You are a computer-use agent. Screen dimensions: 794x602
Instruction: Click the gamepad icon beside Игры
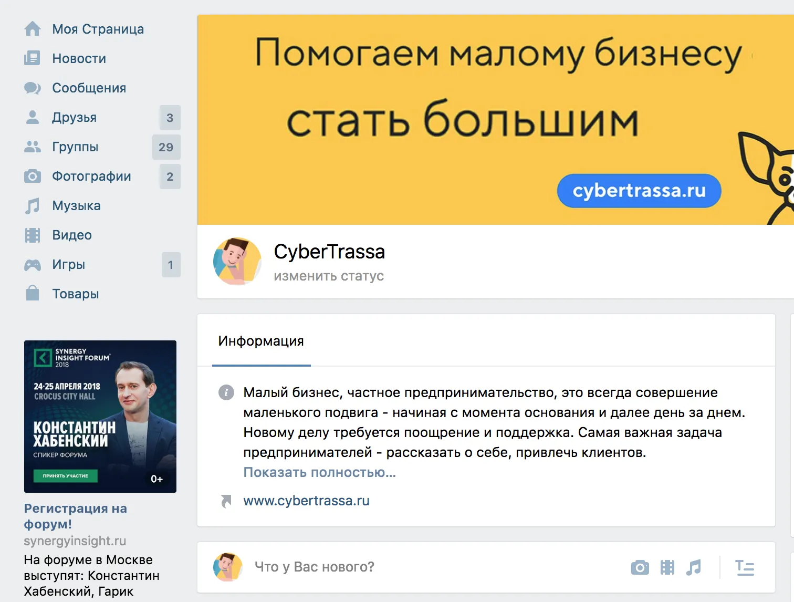[x=33, y=265]
